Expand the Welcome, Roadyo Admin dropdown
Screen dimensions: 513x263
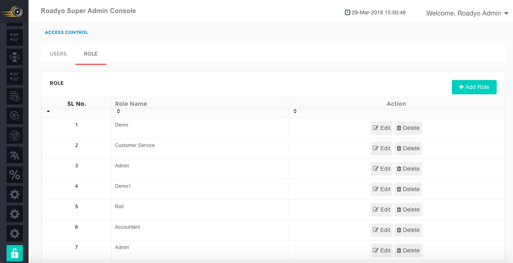click(467, 13)
